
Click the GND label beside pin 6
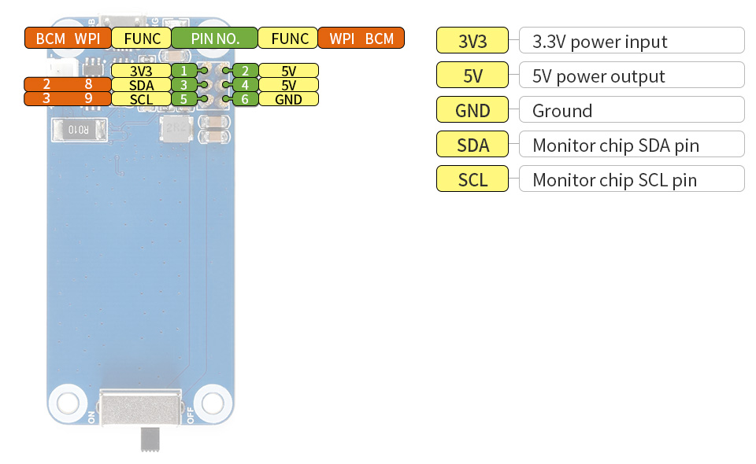pos(288,99)
